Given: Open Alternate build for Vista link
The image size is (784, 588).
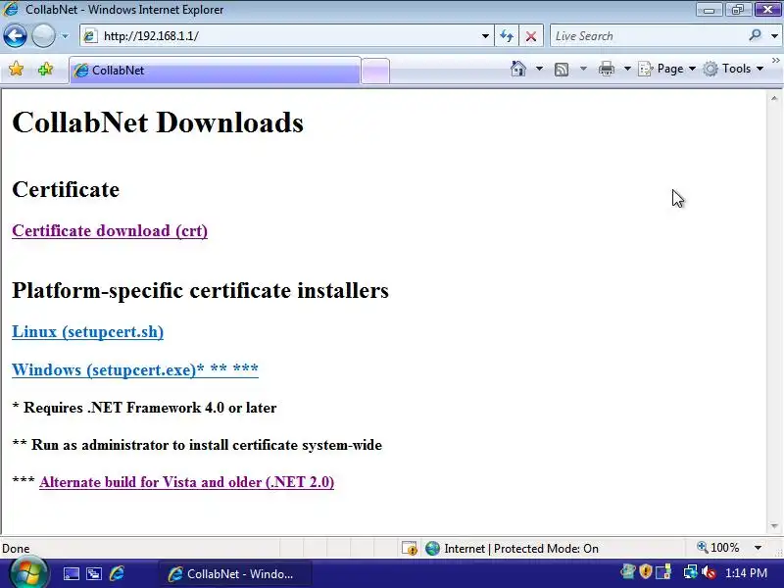Looking at the screenshot, I should 186,482.
